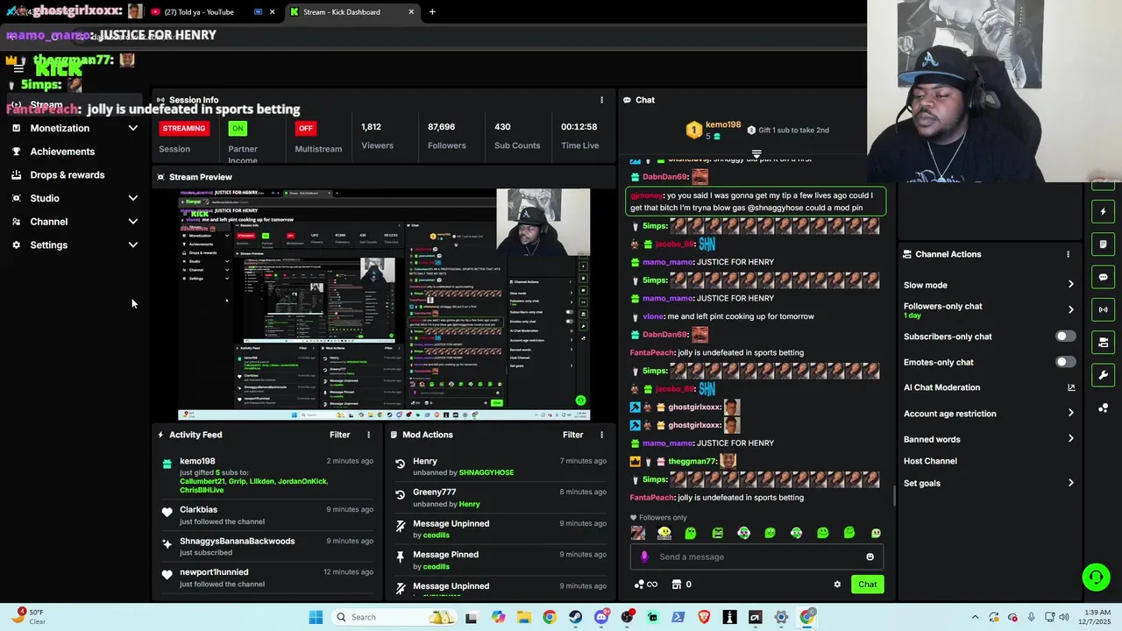Click the 'newport1hunnied' activity entry

[x=267, y=578]
